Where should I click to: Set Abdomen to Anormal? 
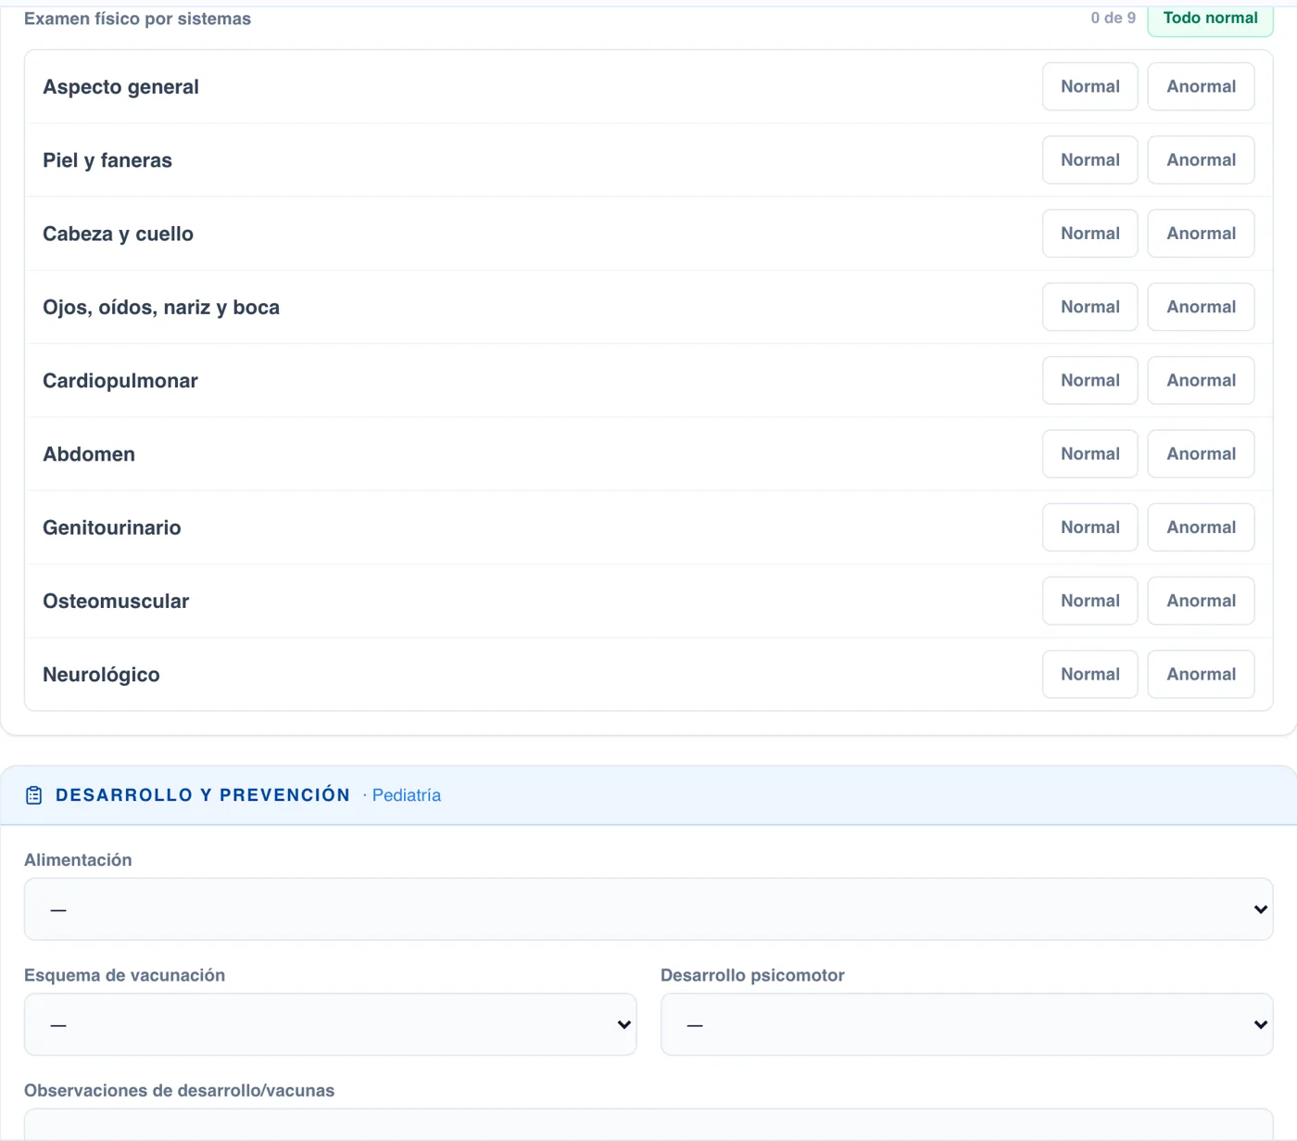pos(1201,453)
